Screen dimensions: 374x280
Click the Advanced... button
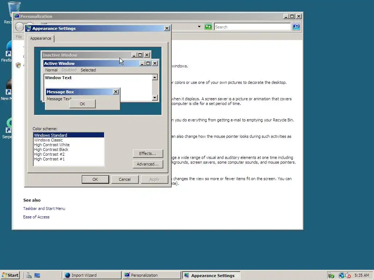(x=148, y=164)
